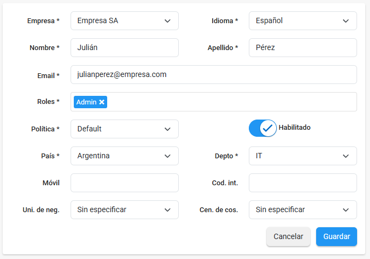This screenshot has height=259, width=370.
Task: Select the Cod. int. input box
Action: point(303,183)
